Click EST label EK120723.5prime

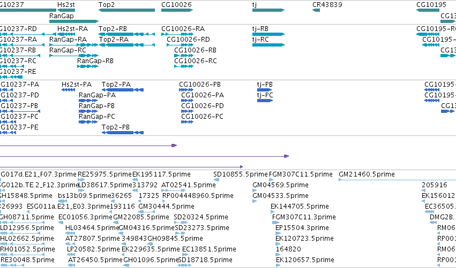point(304,239)
